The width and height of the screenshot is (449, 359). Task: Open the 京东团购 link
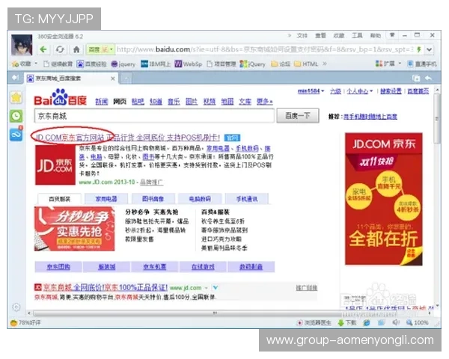click(58, 267)
